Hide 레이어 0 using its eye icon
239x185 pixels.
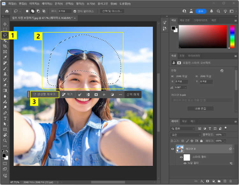pos(173,149)
